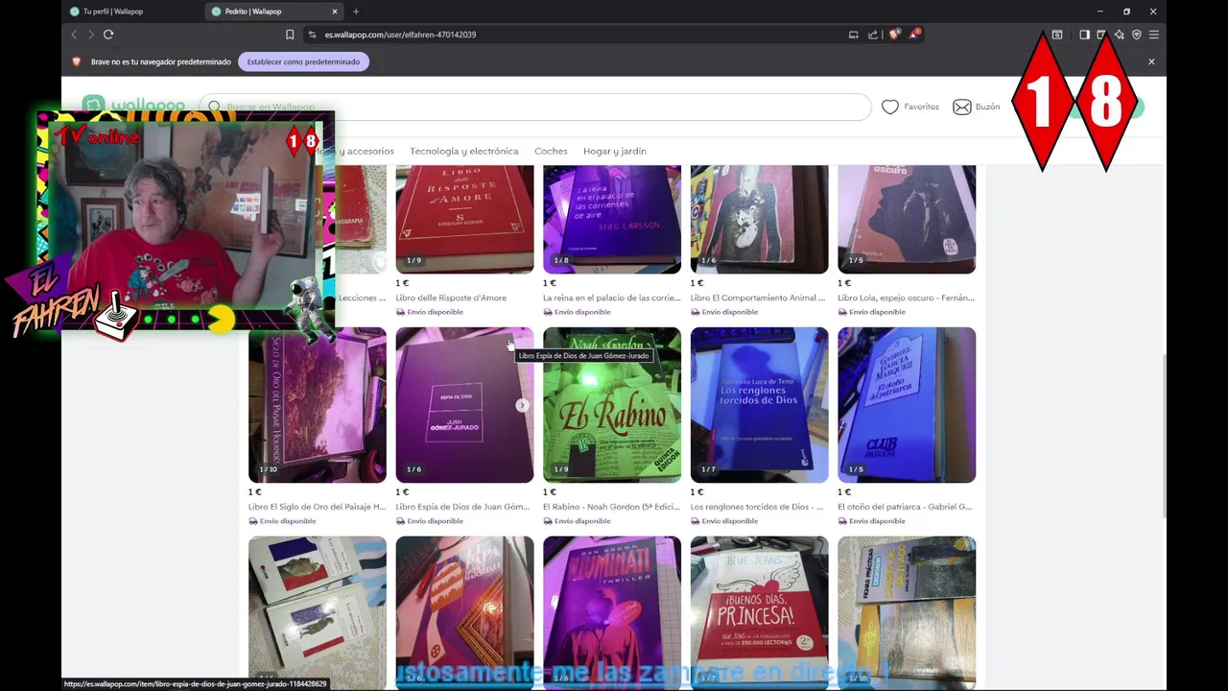Open Tecnología y electrónica category
Screen dimensions: 1228x691
pyautogui.click(x=463, y=151)
